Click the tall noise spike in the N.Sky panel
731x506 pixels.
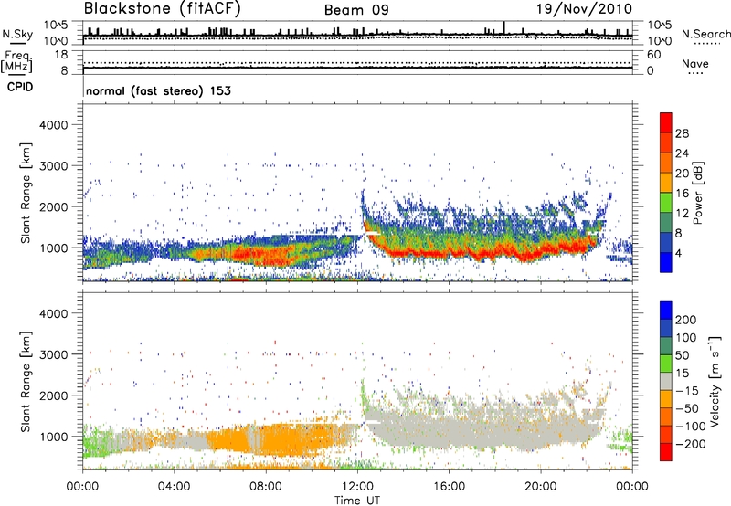[x=503, y=27]
